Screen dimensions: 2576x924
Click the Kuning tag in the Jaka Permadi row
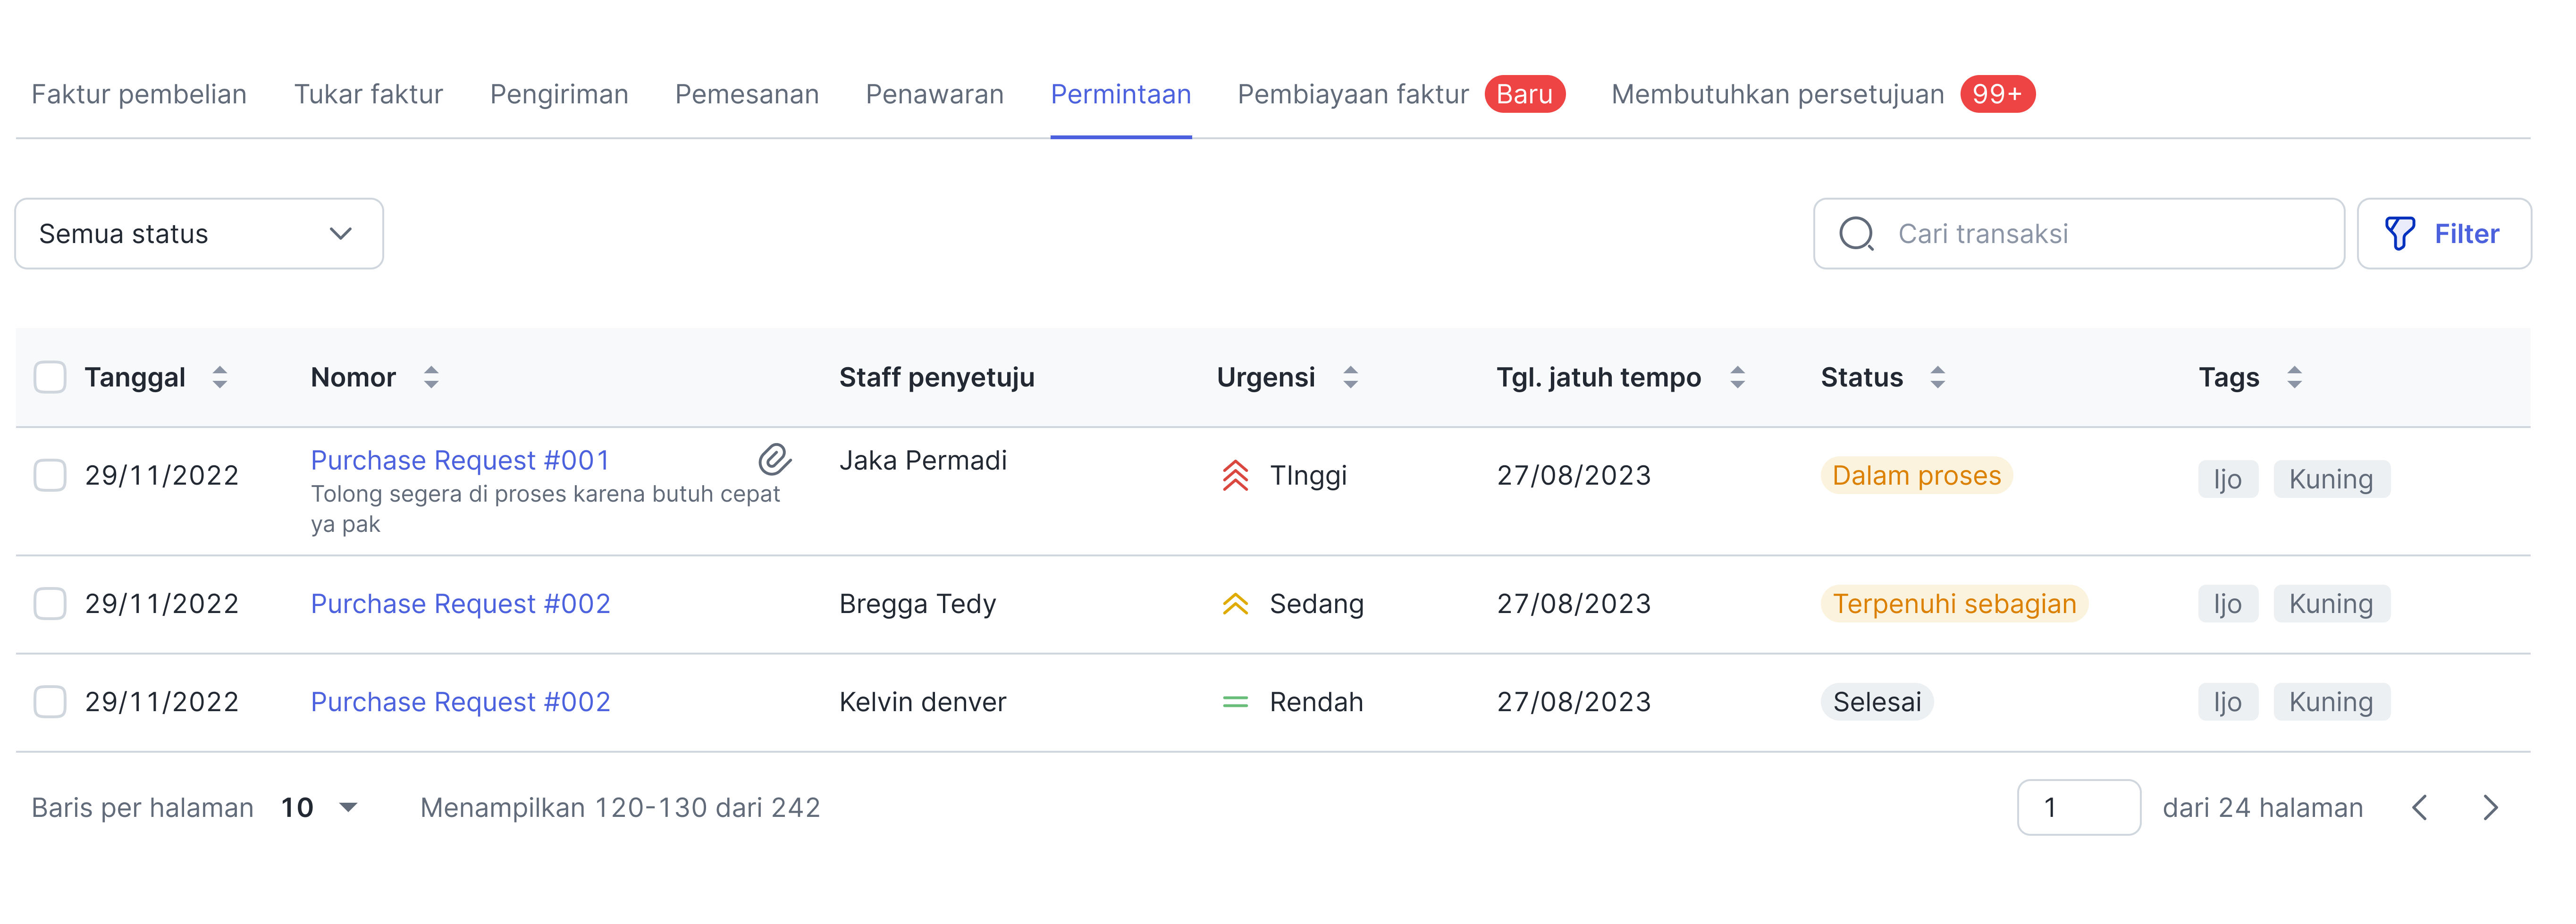[x=2331, y=479]
